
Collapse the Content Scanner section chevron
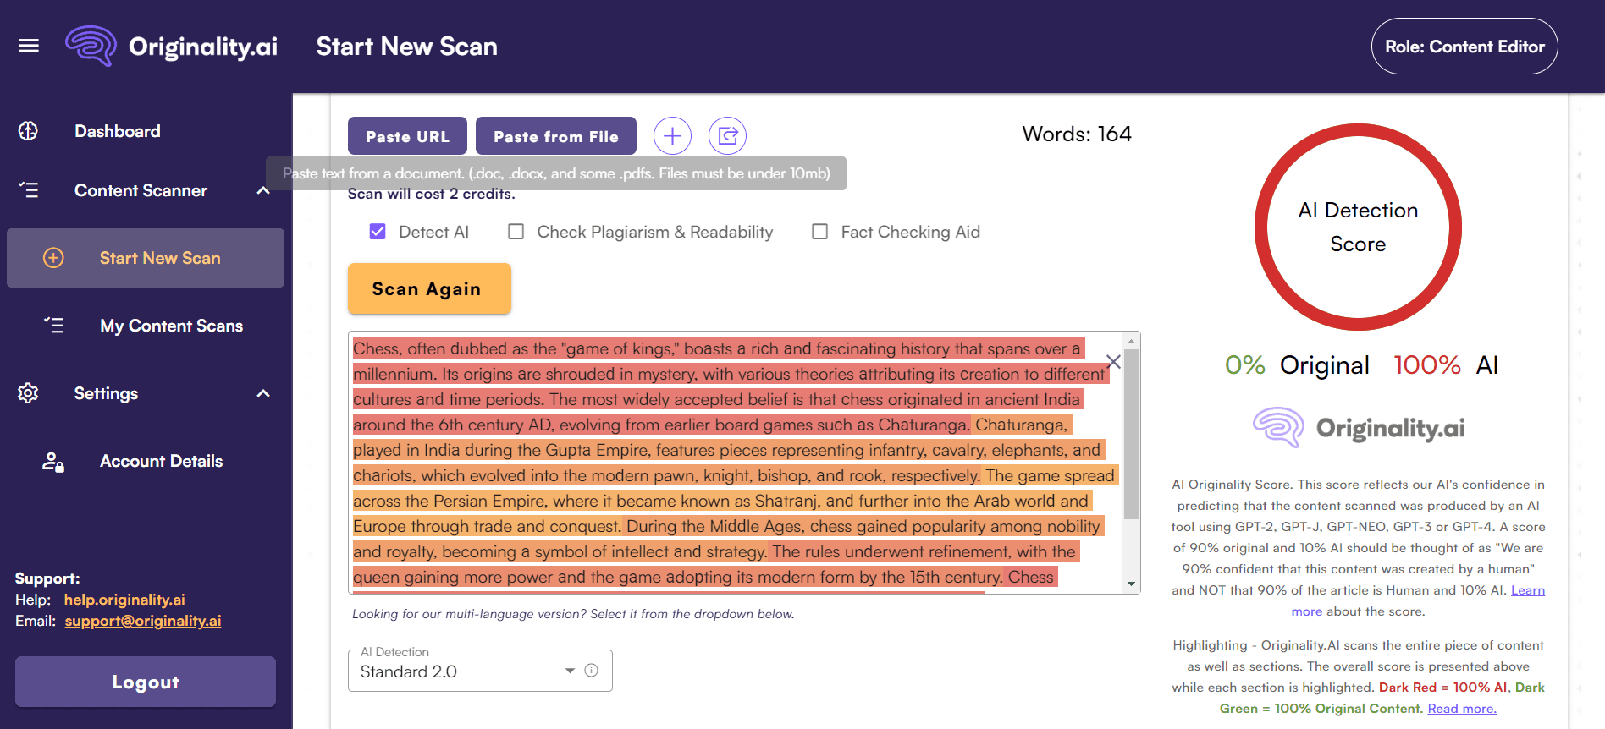coord(263,190)
